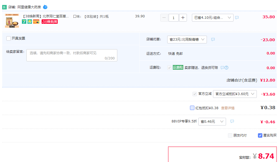Uncheck the 匿名购买 checkbox

tap(260, 135)
